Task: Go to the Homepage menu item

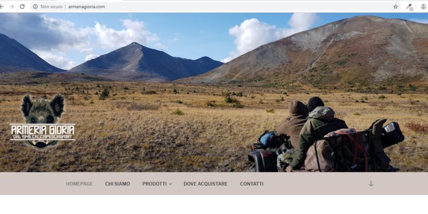Action: (79, 184)
